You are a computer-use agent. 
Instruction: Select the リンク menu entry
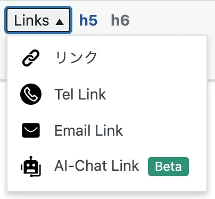[107, 58]
